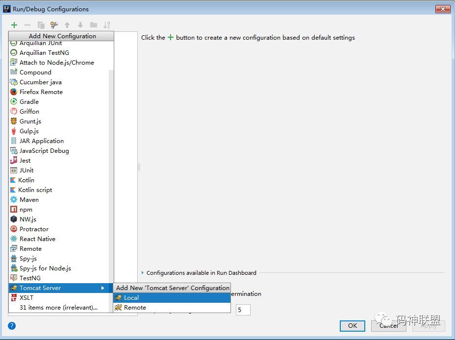This screenshot has height=340, width=455.
Task: Choose the Kotlin configuration entry
Action: (59, 180)
